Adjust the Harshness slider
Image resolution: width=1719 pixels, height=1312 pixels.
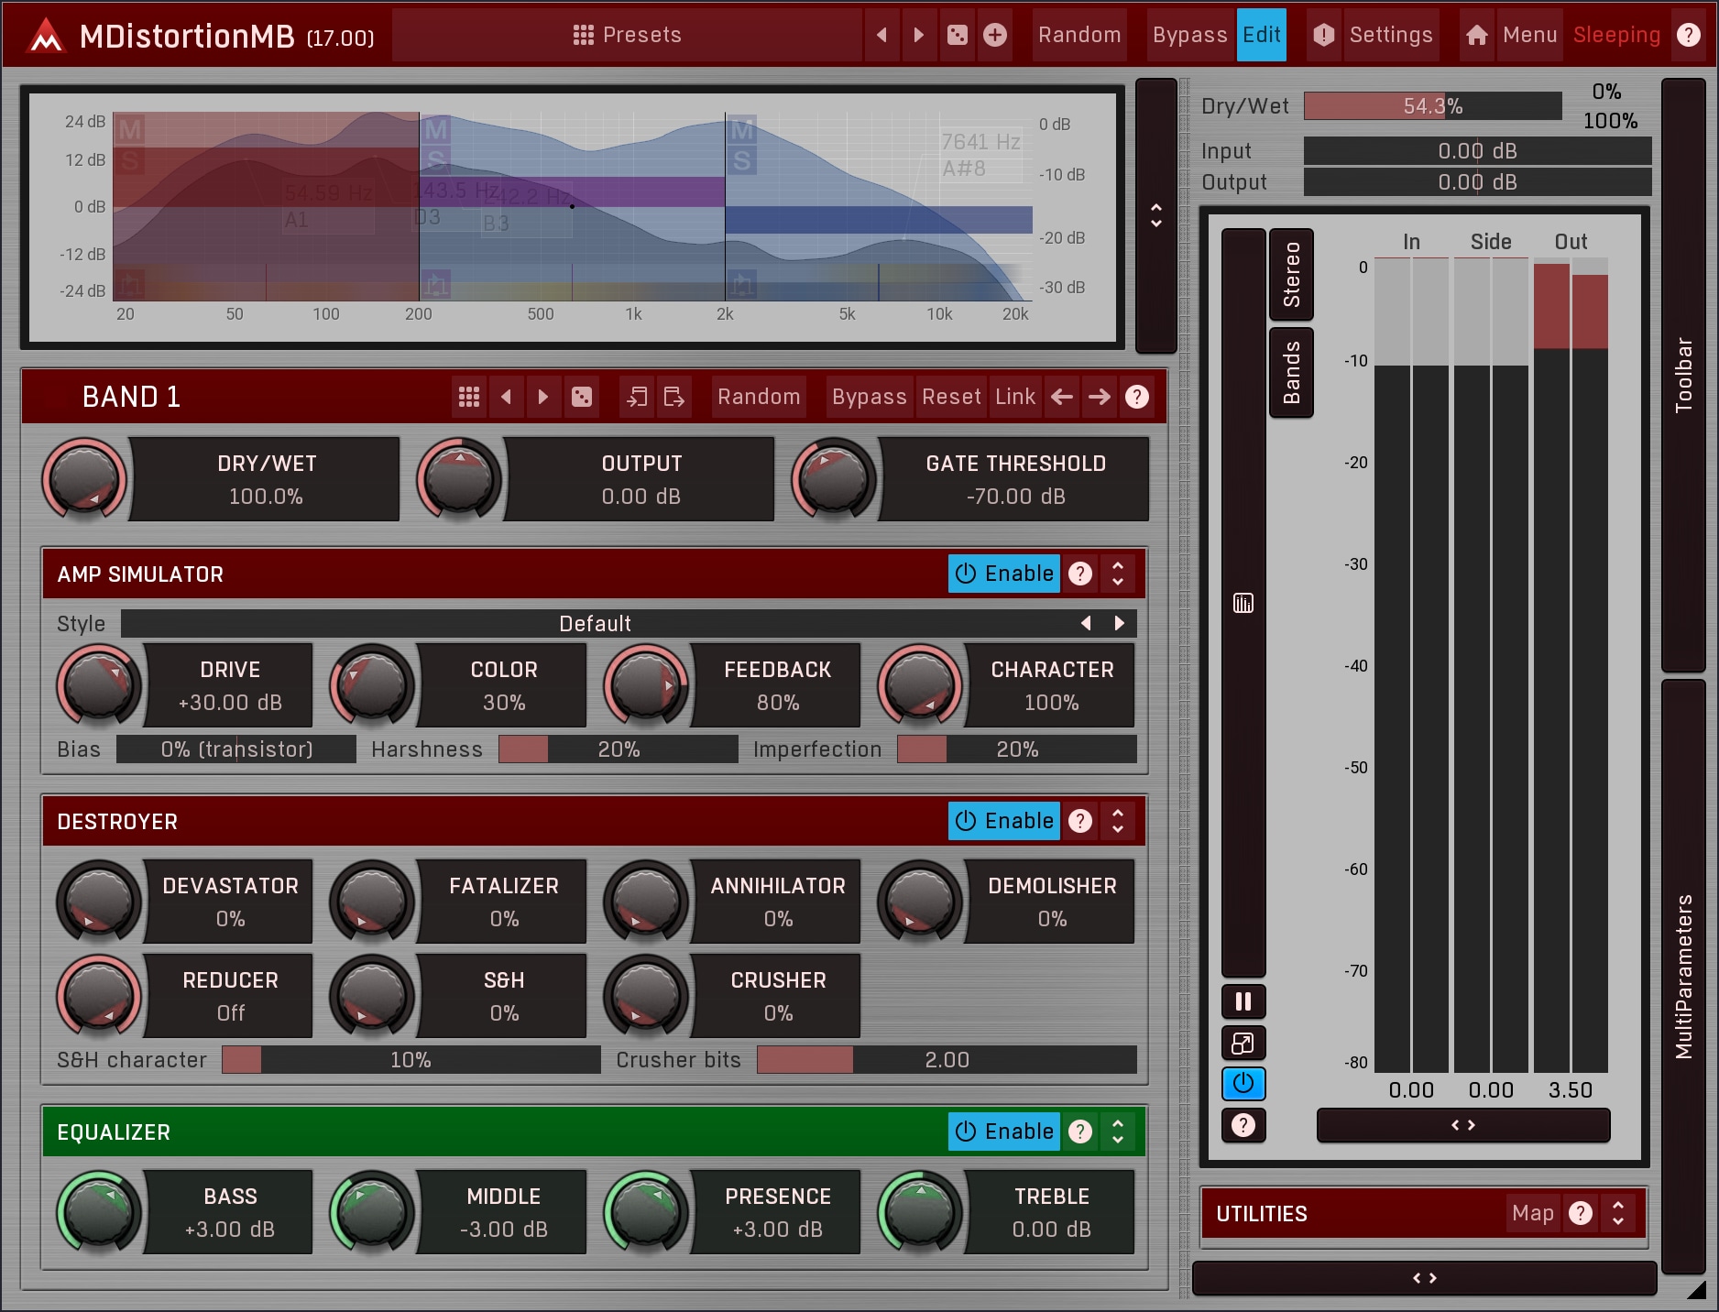619,749
